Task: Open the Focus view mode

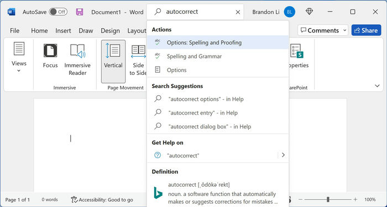Action: coord(50,56)
